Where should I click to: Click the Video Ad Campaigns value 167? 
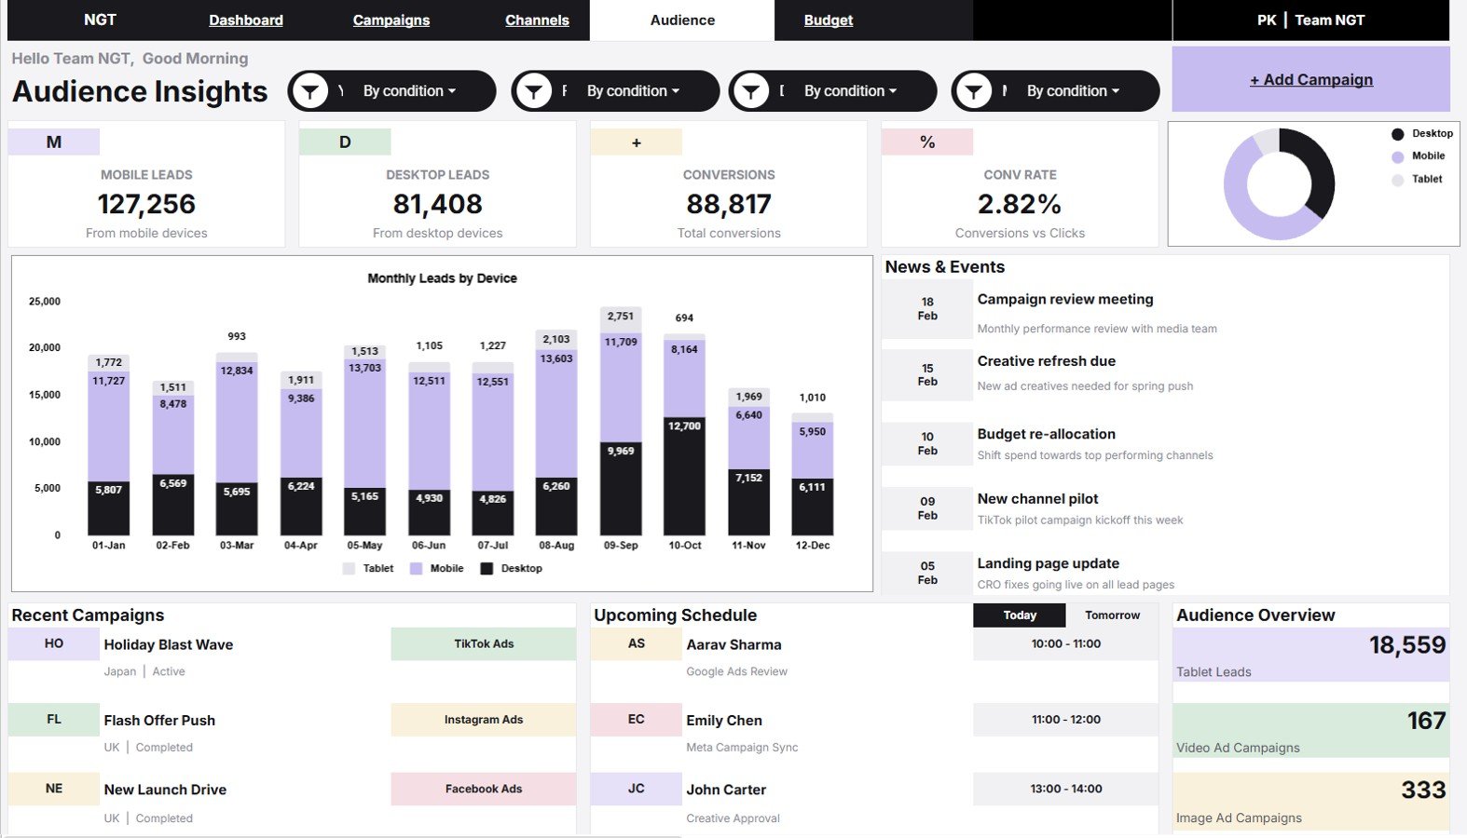tap(1426, 721)
